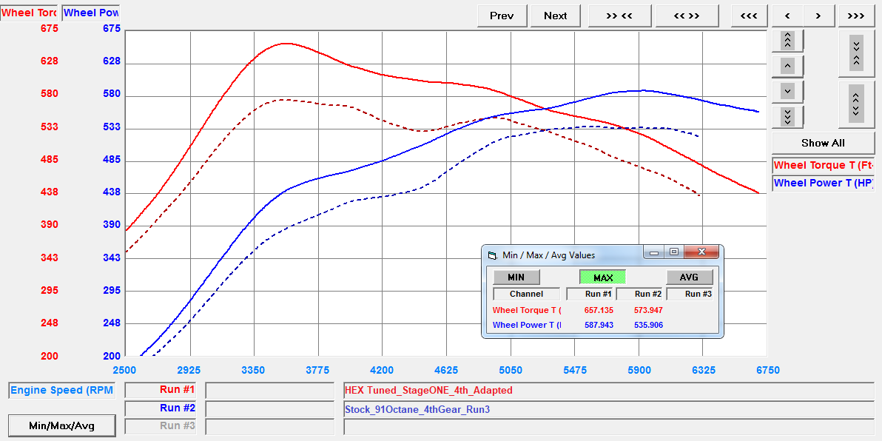Toggle the grayed Run #3 selector
882x441 pixels.
pyautogui.click(x=161, y=426)
